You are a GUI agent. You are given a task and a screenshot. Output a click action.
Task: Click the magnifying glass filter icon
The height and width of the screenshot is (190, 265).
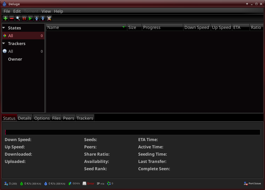(x=18, y=18)
